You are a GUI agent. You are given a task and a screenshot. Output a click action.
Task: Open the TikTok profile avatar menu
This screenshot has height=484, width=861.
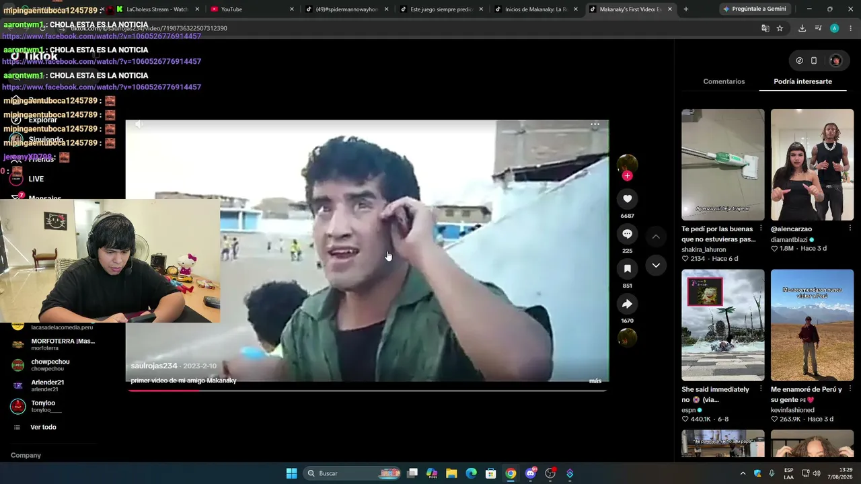(x=835, y=61)
